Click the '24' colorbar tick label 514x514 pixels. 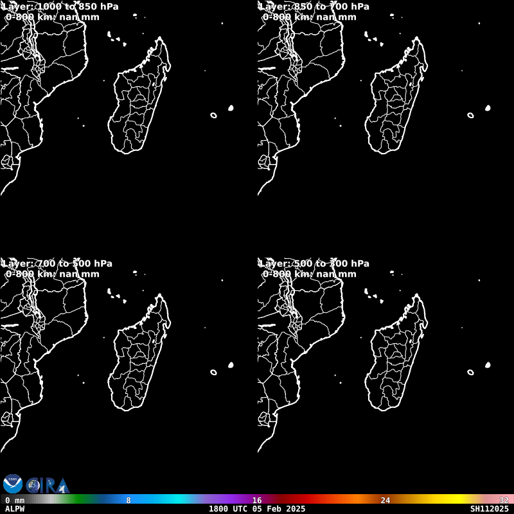click(385, 501)
